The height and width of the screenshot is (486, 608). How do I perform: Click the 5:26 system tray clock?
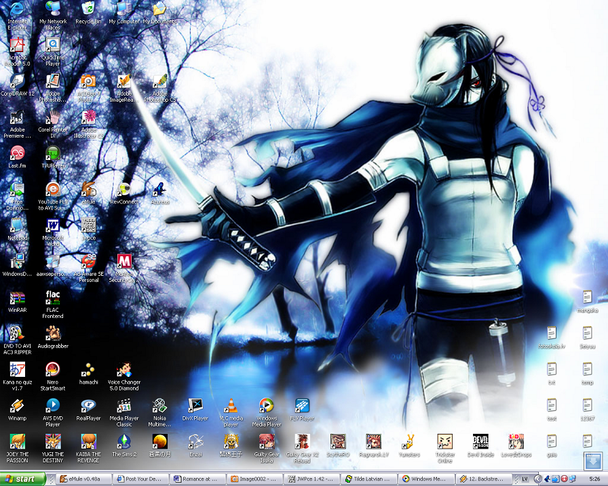[x=594, y=479]
